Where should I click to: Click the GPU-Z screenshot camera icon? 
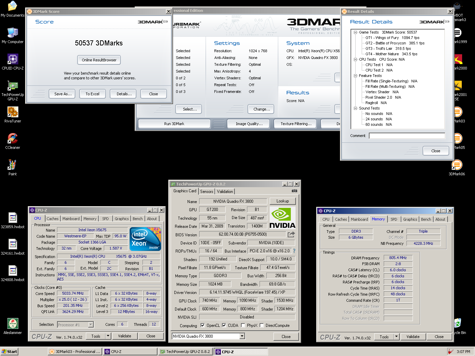click(x=294, y=191)
